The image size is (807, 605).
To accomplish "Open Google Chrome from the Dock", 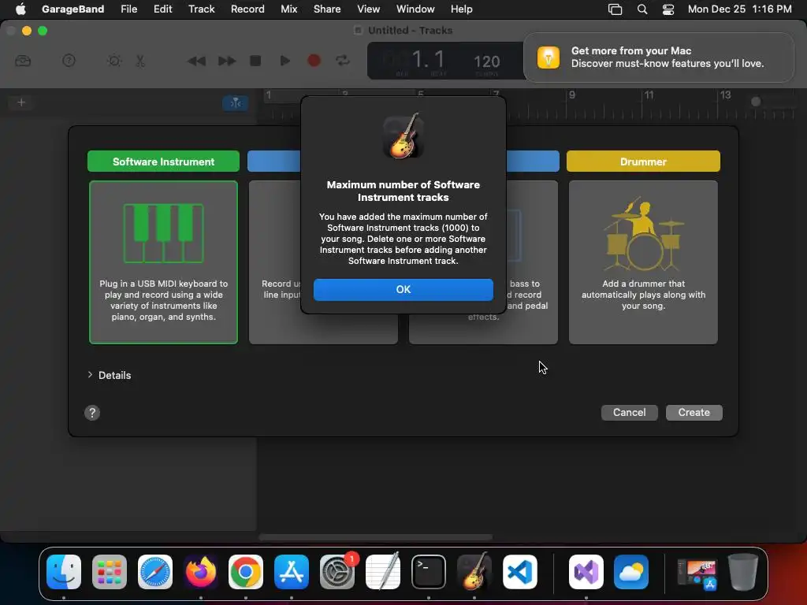I will pyautogui.click(x=246, y=572).
